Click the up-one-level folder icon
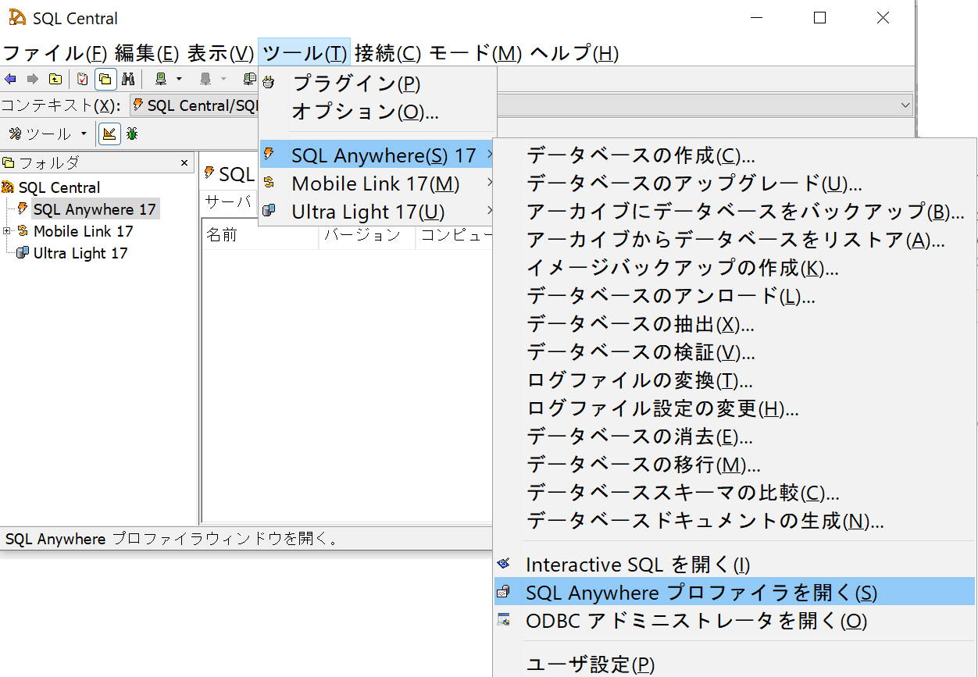This screenshot has height=677, width=978. [x=55, y=79]
